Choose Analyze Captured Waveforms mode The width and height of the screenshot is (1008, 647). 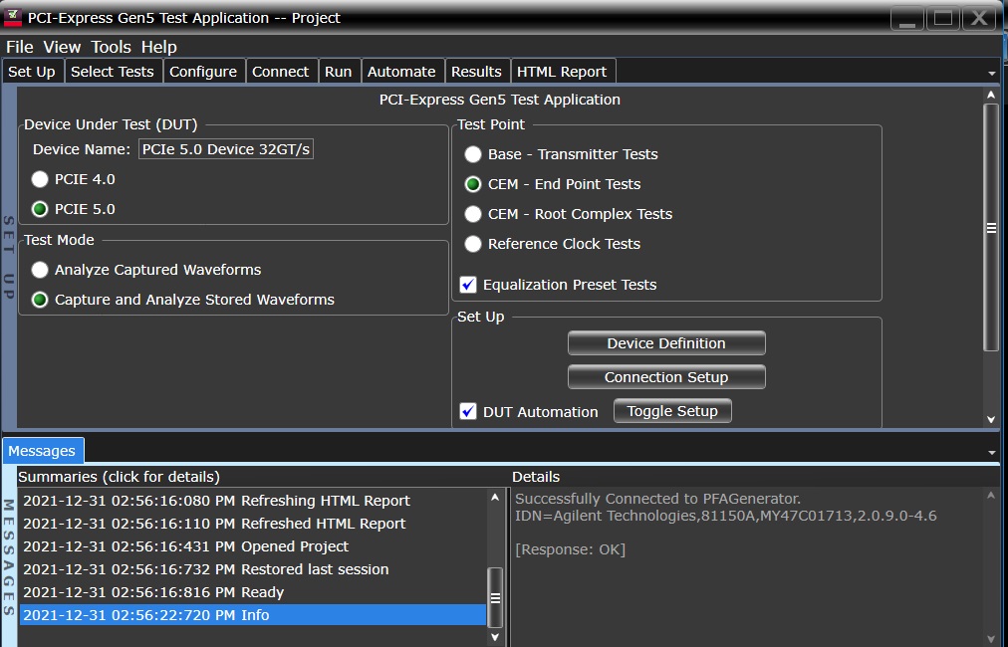pos(40,270)
